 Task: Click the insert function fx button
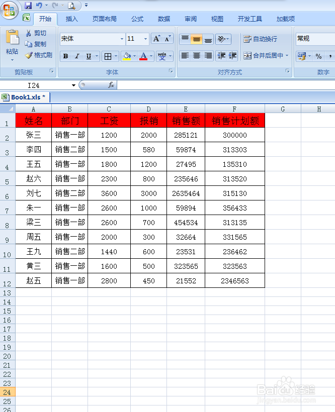[111, 85]
